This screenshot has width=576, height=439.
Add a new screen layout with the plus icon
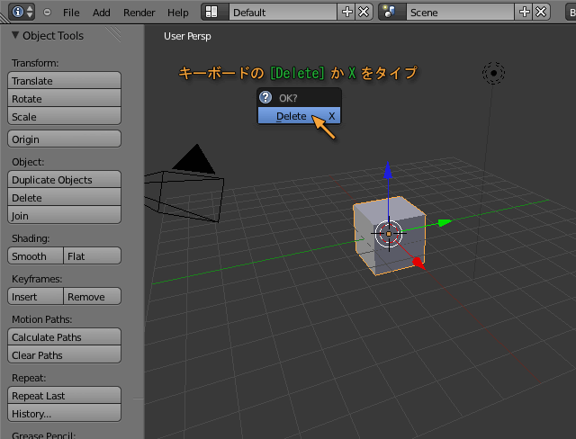tap(347, 13)
